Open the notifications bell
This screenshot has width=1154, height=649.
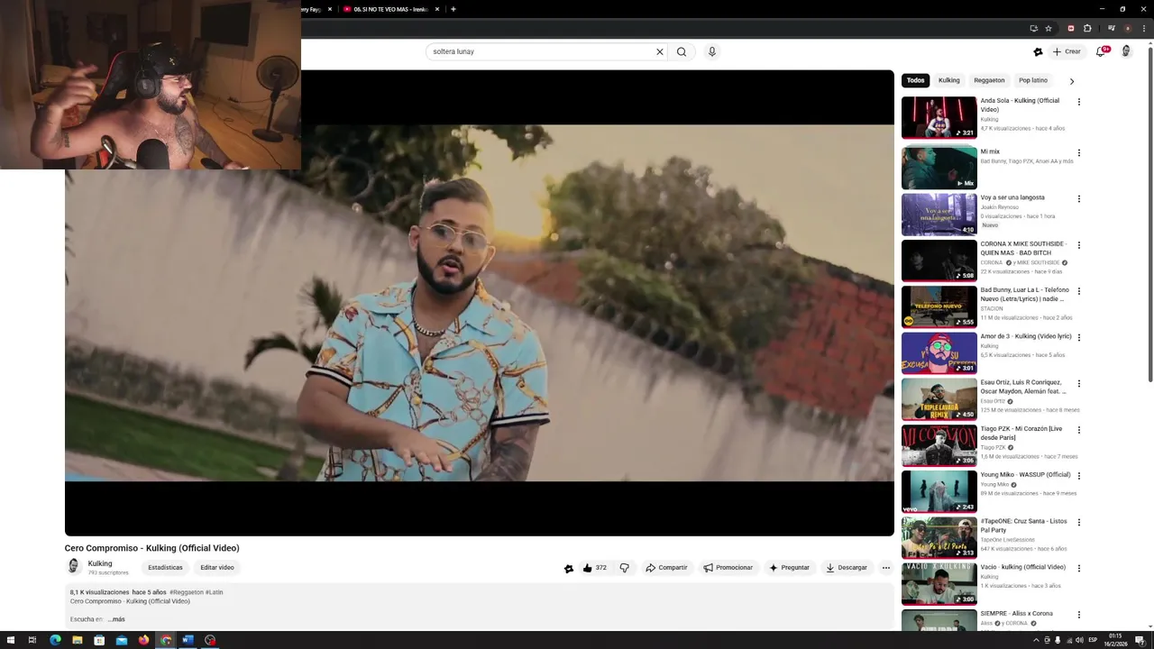pos(1101,51)
